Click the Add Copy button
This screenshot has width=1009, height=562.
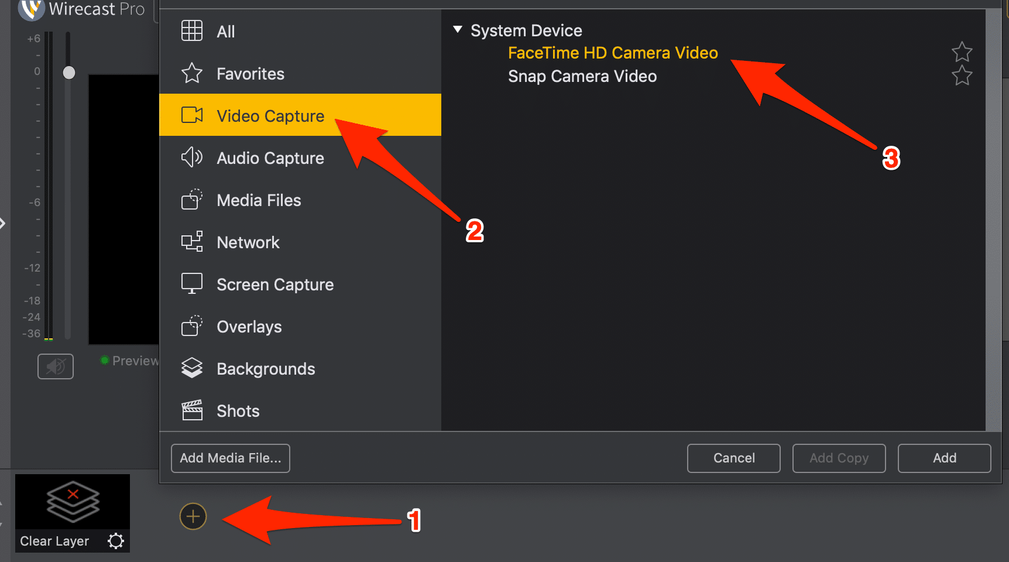839,458
